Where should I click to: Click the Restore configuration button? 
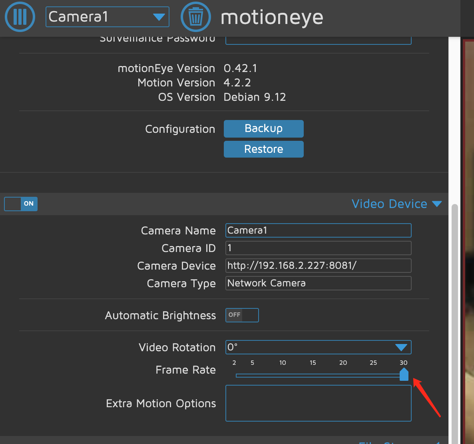tap(263, 149)
